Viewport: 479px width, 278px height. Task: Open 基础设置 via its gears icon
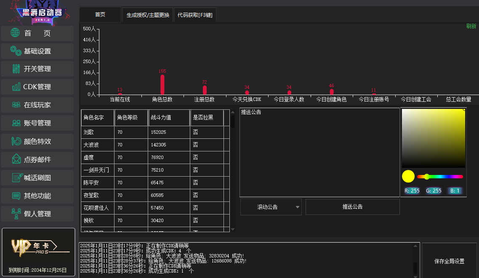pyautogui.click(x=16, y=51)
